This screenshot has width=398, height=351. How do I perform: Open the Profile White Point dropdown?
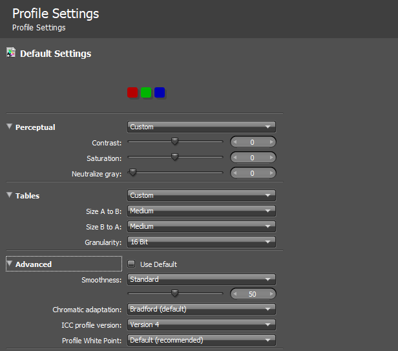(202, 340)
